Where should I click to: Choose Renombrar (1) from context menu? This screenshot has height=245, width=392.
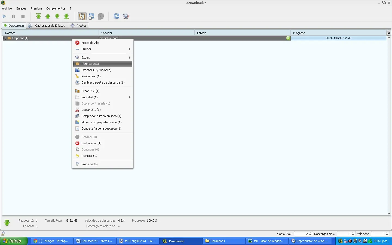[x=103, y=76]
